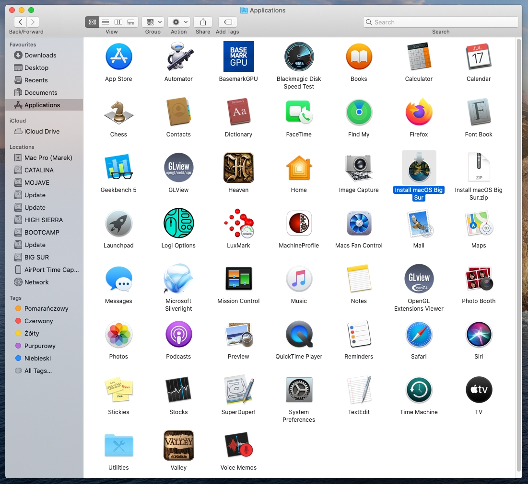The image size is (528, 484).
Task: Launch Automator from the Applications grid
Action: pos(178,56)
